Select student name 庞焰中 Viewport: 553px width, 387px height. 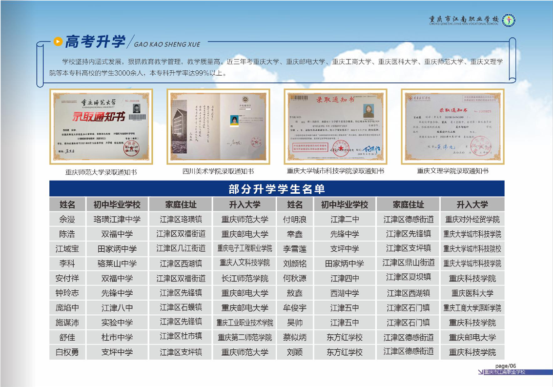point(67,308)
